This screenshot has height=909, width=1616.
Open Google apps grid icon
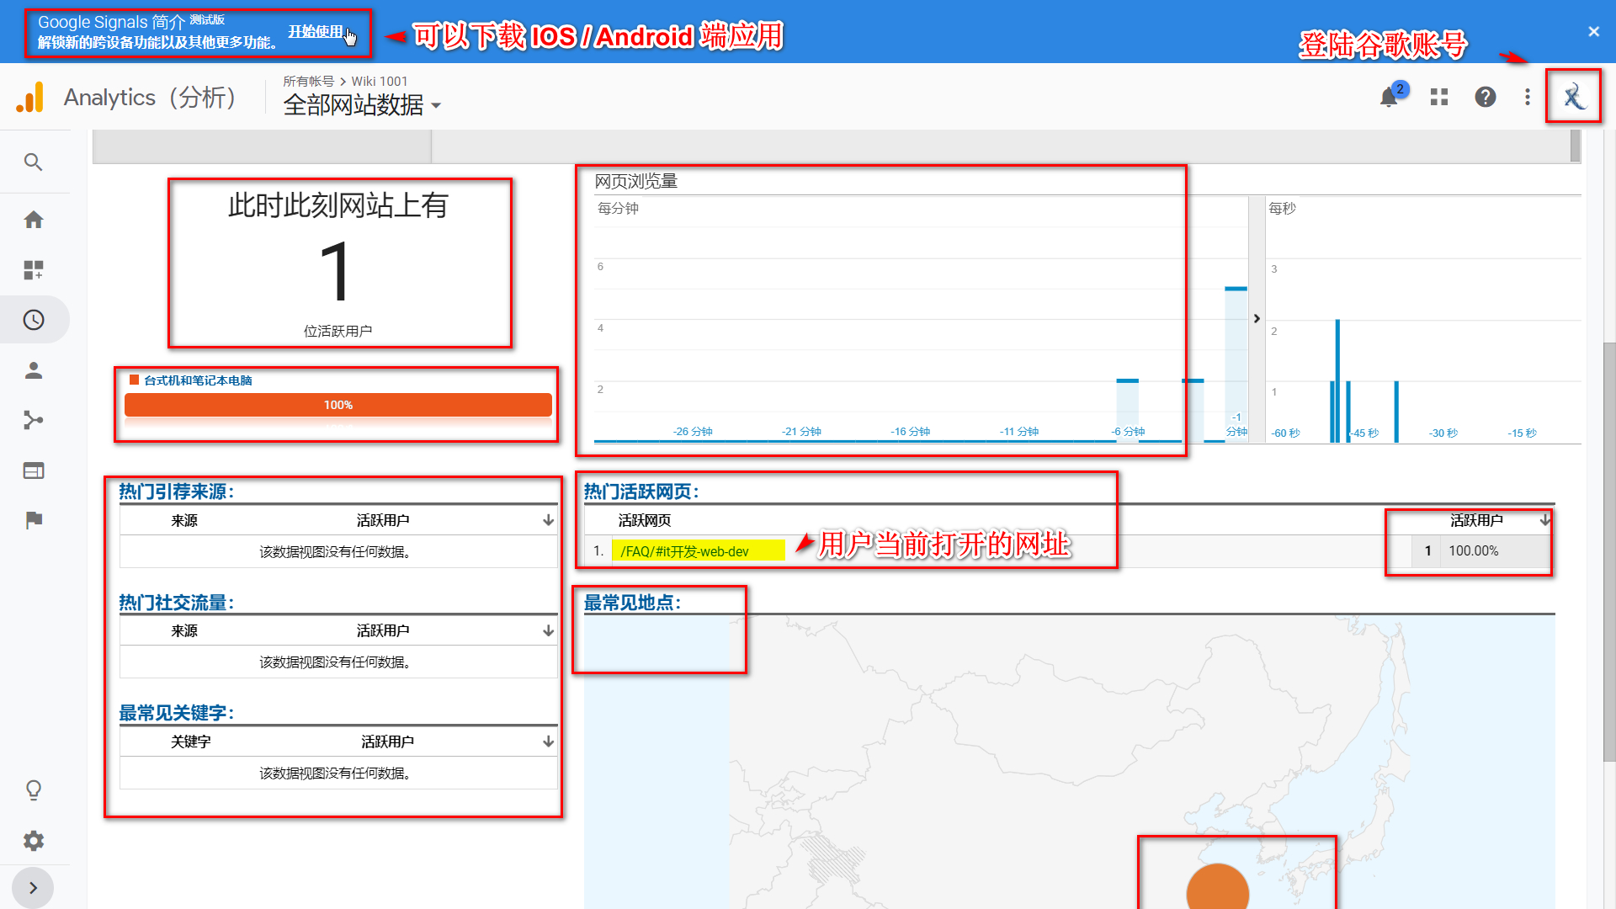[x=1439, y=97]
